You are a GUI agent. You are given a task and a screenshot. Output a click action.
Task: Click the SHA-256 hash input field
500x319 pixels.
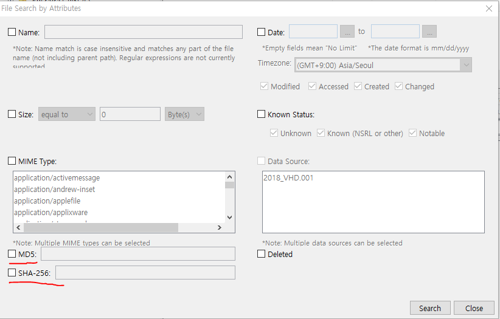point(145,272)
